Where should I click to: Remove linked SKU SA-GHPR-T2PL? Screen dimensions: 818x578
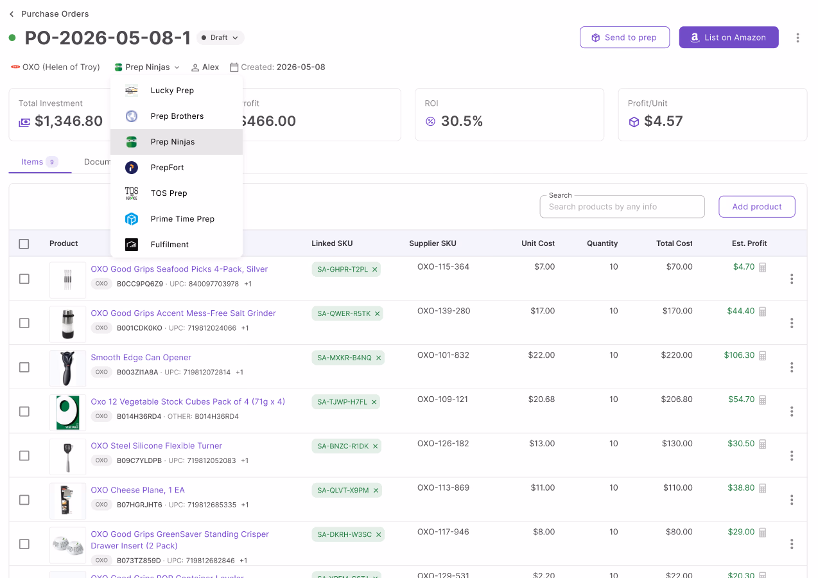[374, 270]
